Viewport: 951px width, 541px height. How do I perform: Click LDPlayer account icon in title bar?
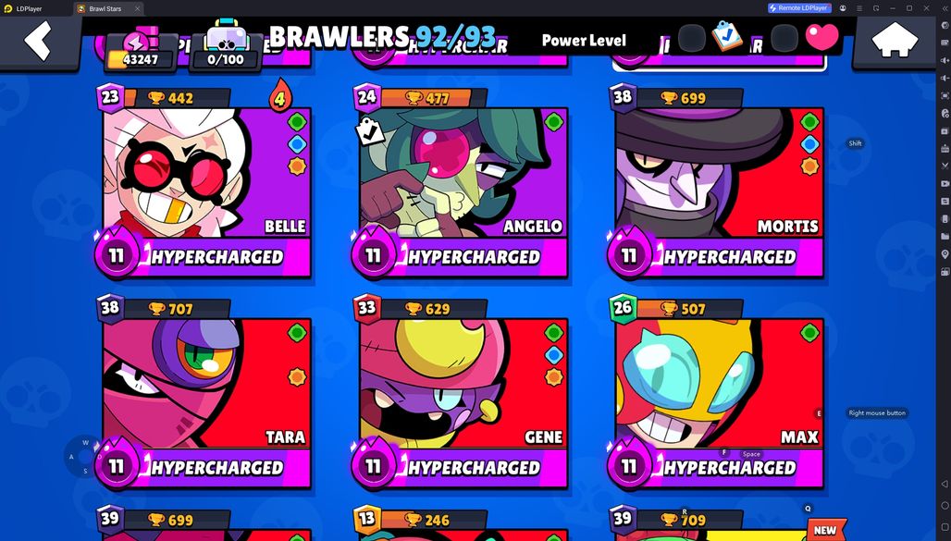click(x=843, y=8)
